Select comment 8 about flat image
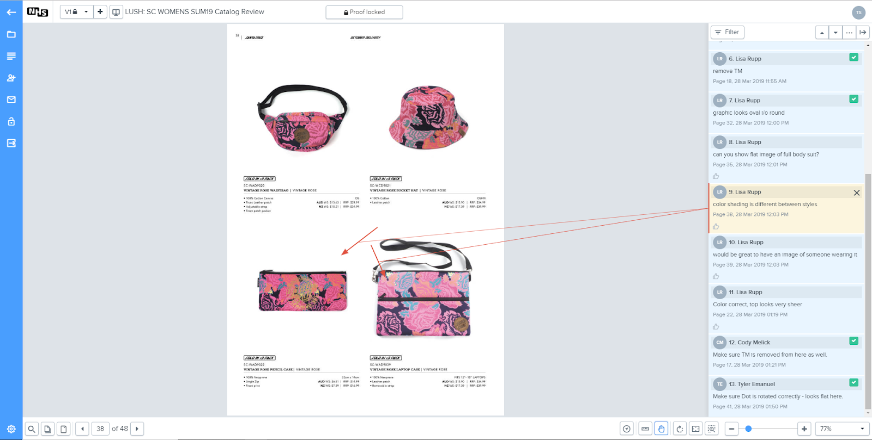Screen dimensions: 872x440 point(766,154)
